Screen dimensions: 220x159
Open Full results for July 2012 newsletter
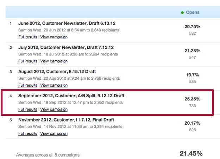click(x=28, y=61)
